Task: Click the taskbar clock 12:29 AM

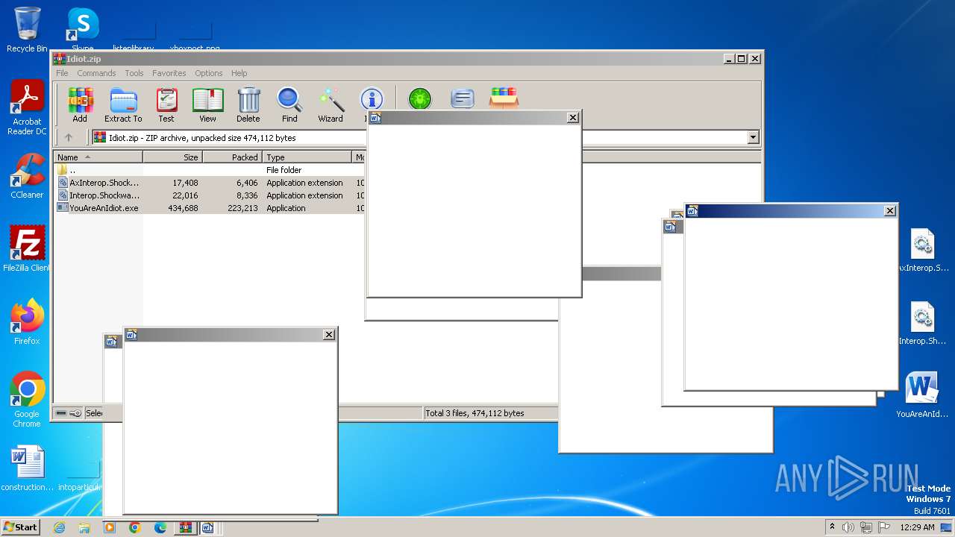Action: tap(917, 527)
